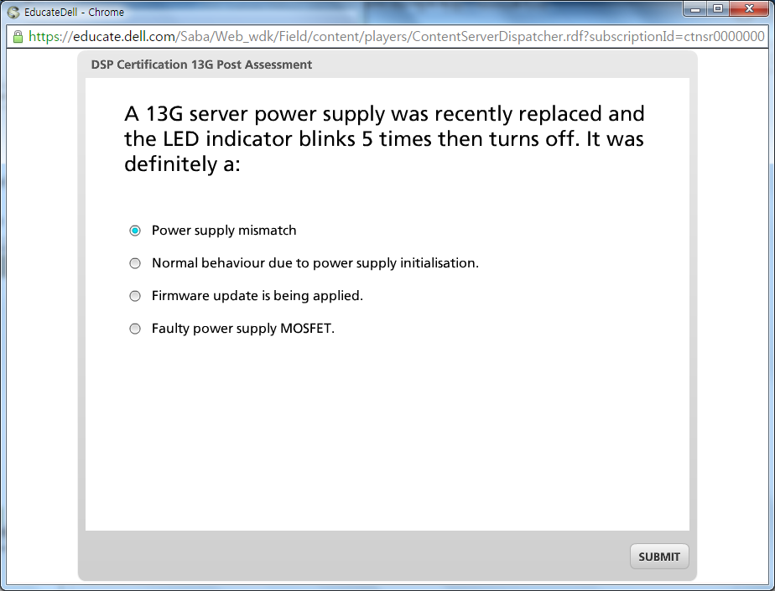Click the gray footer bar left of SUBMIT
The width and height of the screenshot is (775, 591).
(352, 556)
